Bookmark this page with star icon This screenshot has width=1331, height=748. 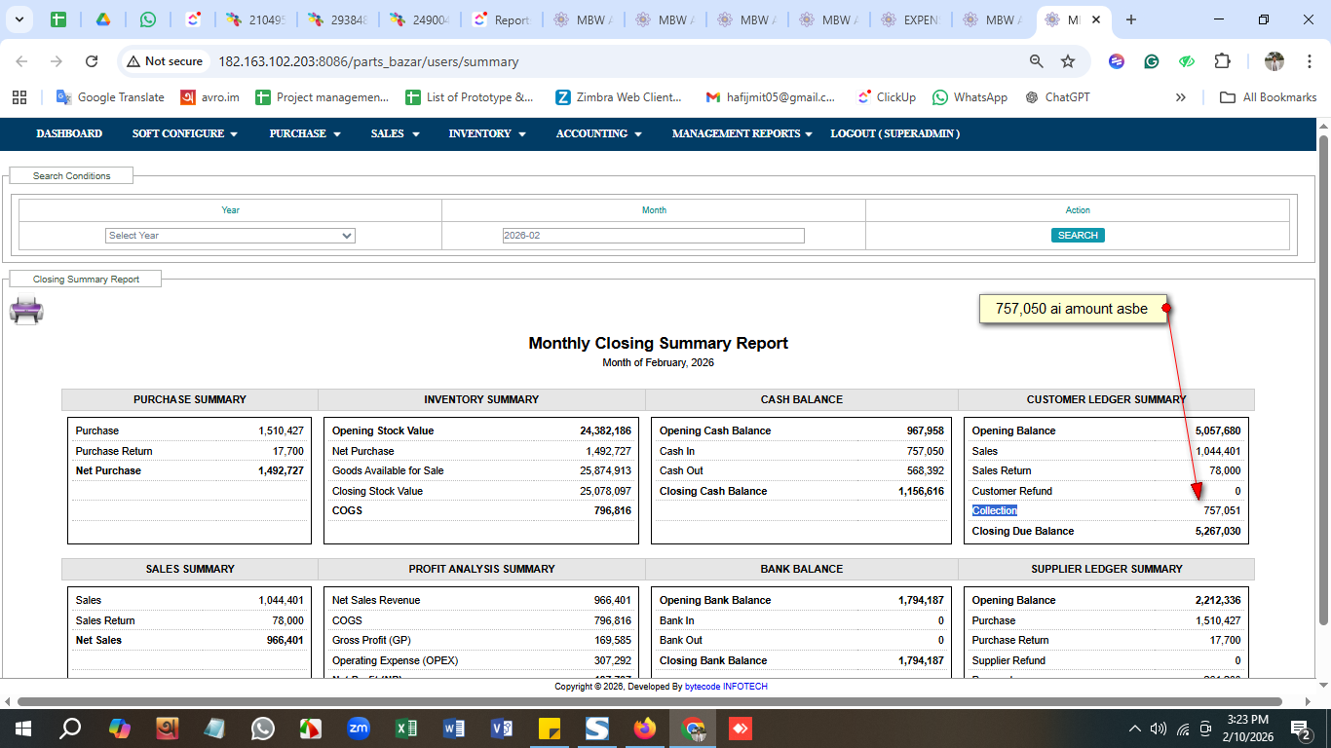click(1068, 61)
